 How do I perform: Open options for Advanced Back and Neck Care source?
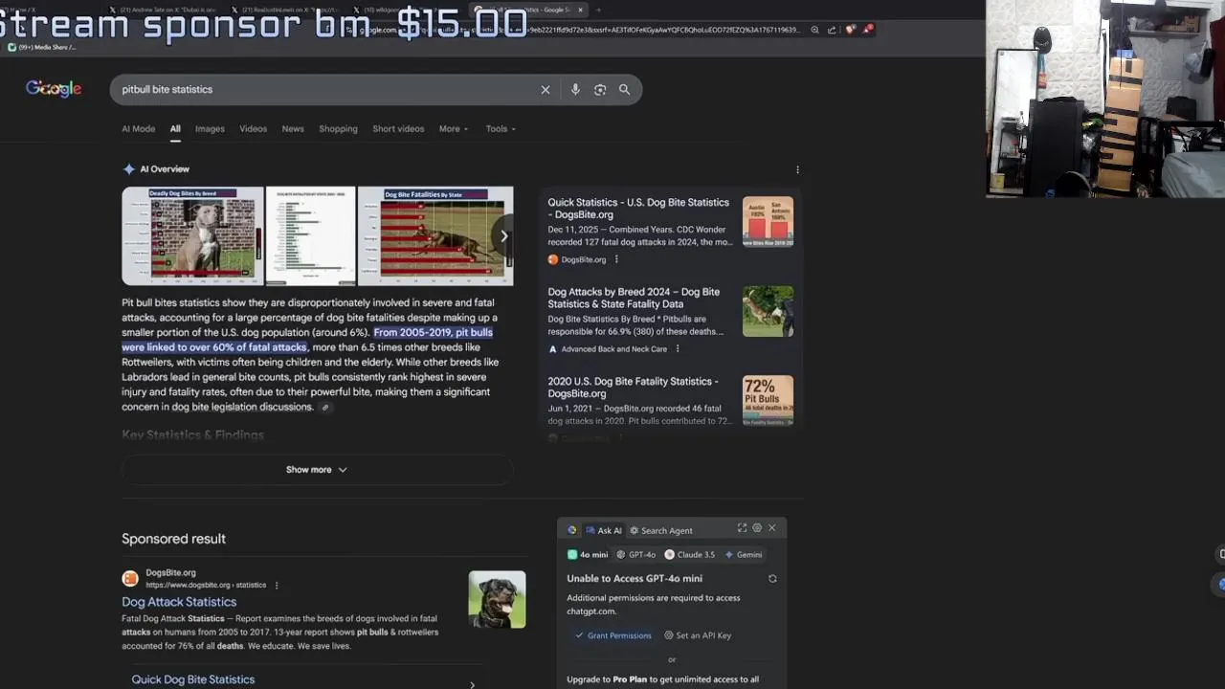678,349
